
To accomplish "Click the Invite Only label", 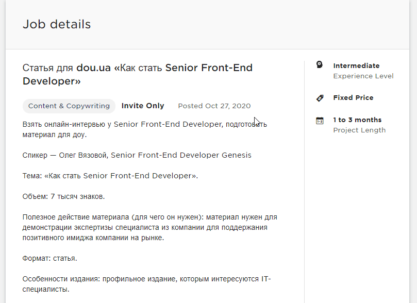I will 143,106.
